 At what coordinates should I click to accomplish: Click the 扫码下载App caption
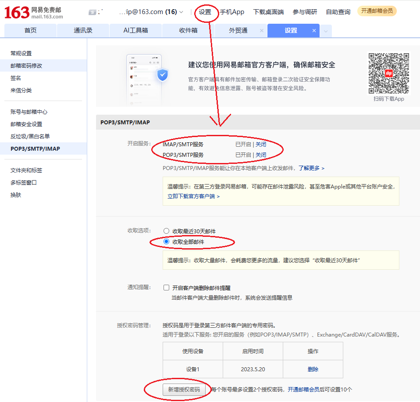tap(389, 99)
